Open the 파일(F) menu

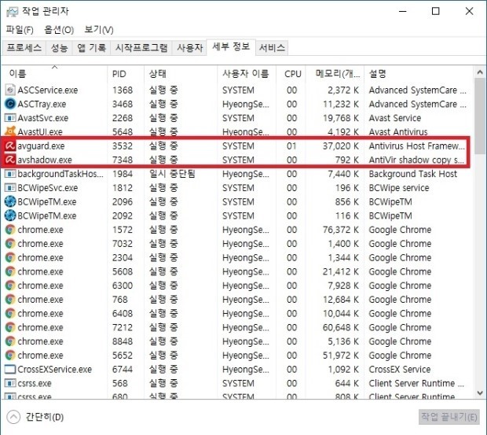click(x=20, y=30)
